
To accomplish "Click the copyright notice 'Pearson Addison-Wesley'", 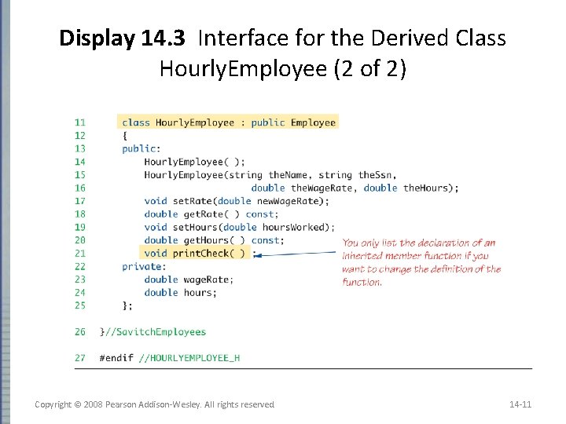I will pyautogui.click(x=153, y=404).
